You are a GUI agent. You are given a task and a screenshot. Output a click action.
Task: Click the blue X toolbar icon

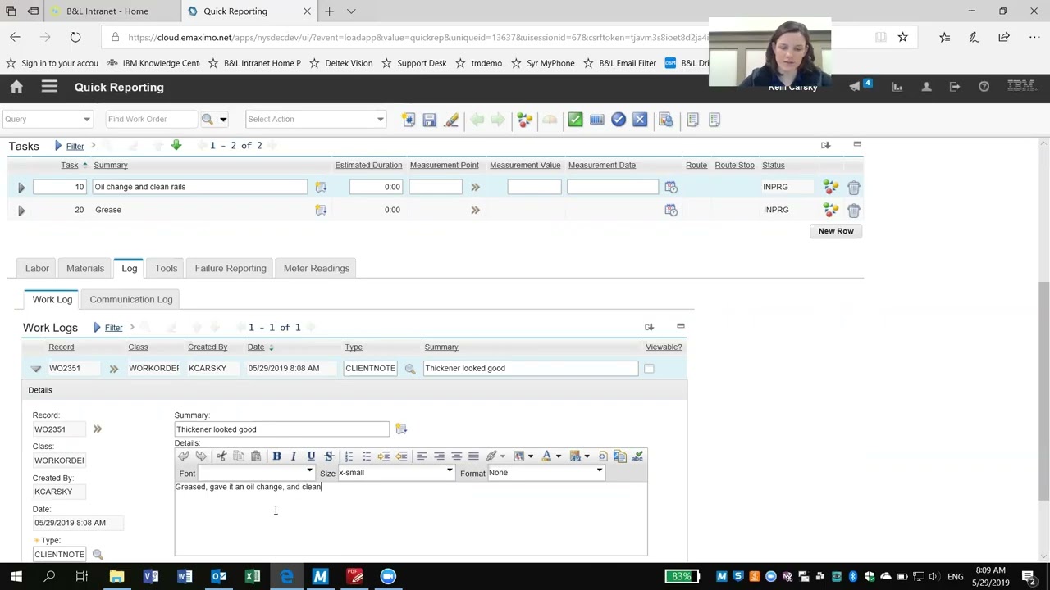(x=640, y=120)
